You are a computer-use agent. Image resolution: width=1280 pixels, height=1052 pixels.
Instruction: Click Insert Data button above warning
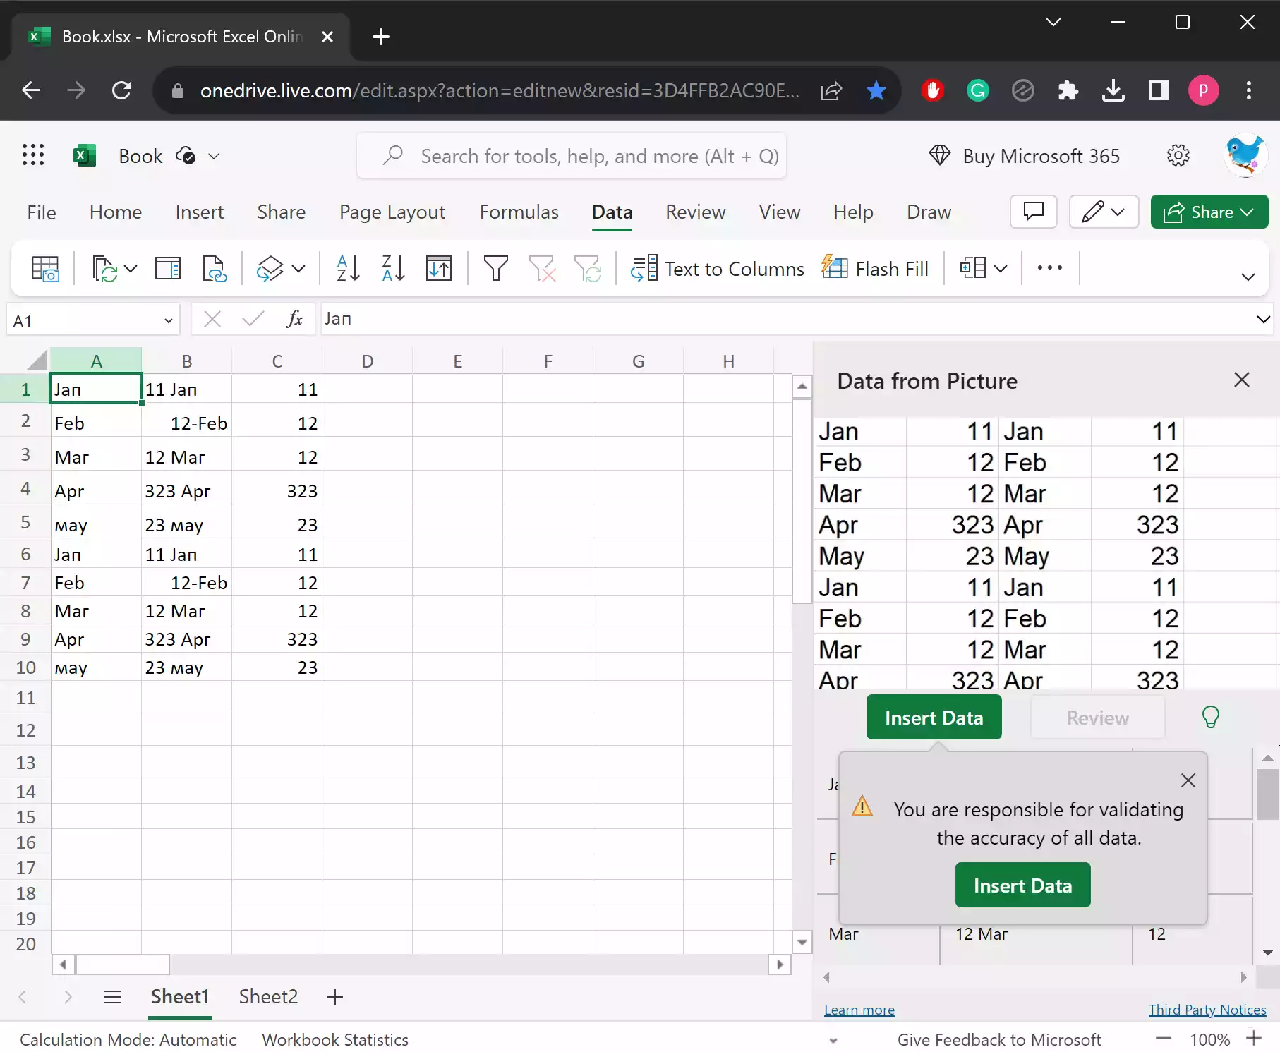[934, 717]
